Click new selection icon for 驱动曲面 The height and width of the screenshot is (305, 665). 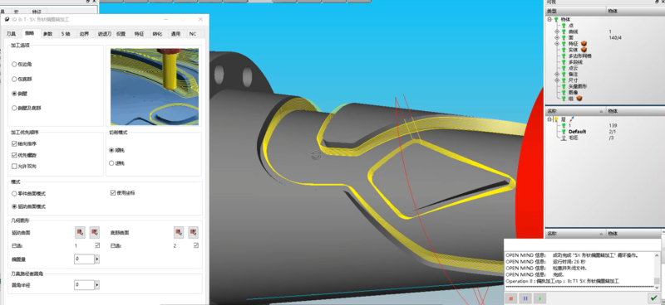[x=80, y=232]
